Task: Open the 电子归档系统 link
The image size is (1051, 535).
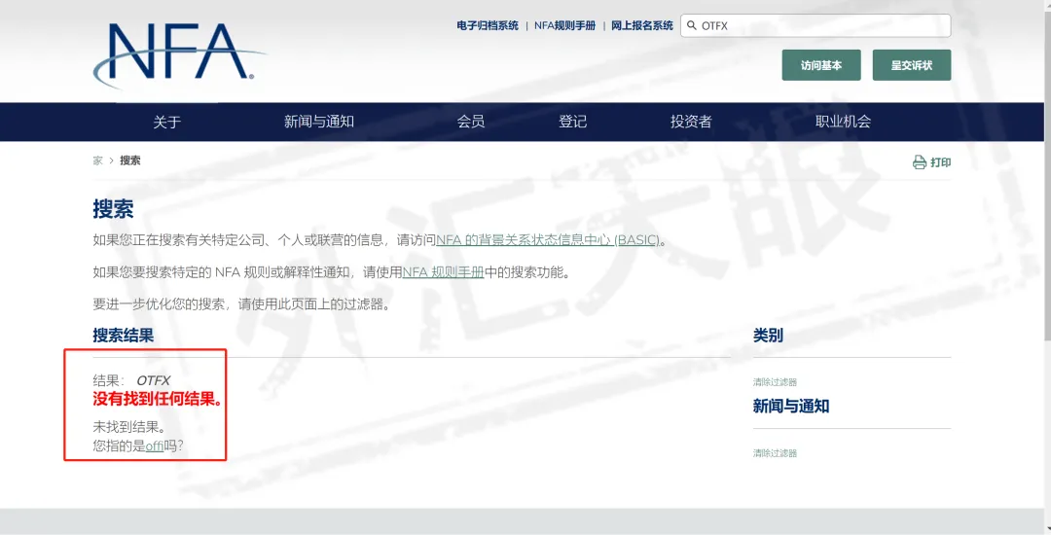Action: point(488,25)
